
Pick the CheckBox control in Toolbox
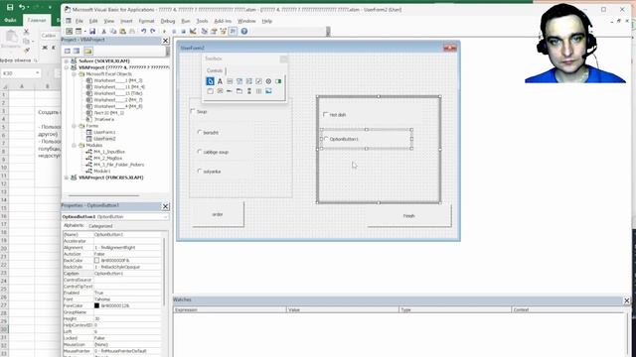[258, 81]
